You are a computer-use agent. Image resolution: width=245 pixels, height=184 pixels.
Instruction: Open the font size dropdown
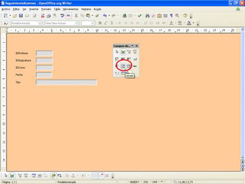click(x=93, y=23)
